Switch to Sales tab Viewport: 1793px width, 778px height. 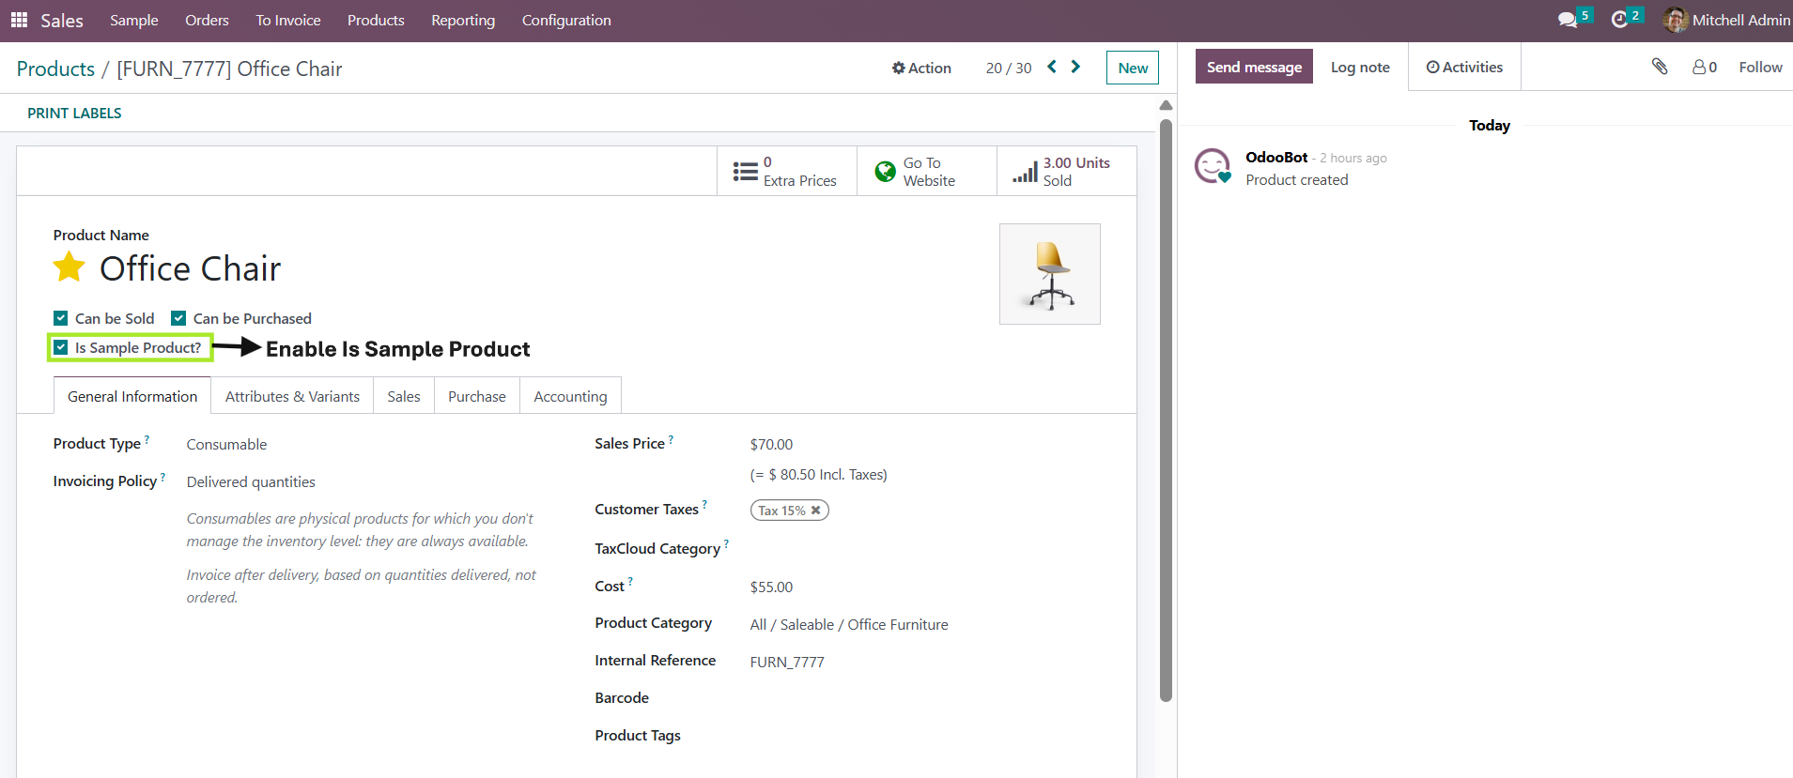point(404,396)
